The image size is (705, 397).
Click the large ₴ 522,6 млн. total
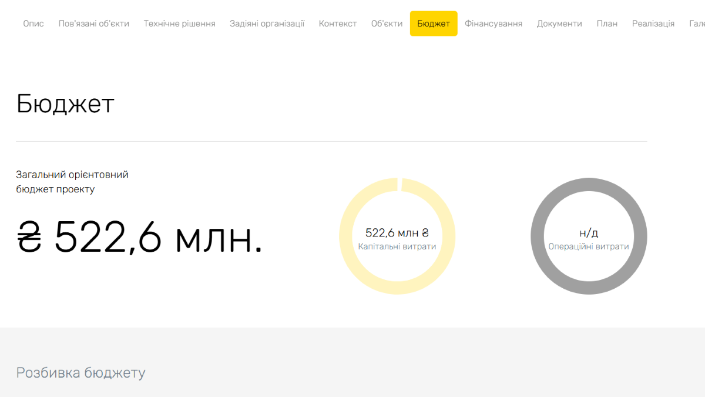tap(140, 238)
